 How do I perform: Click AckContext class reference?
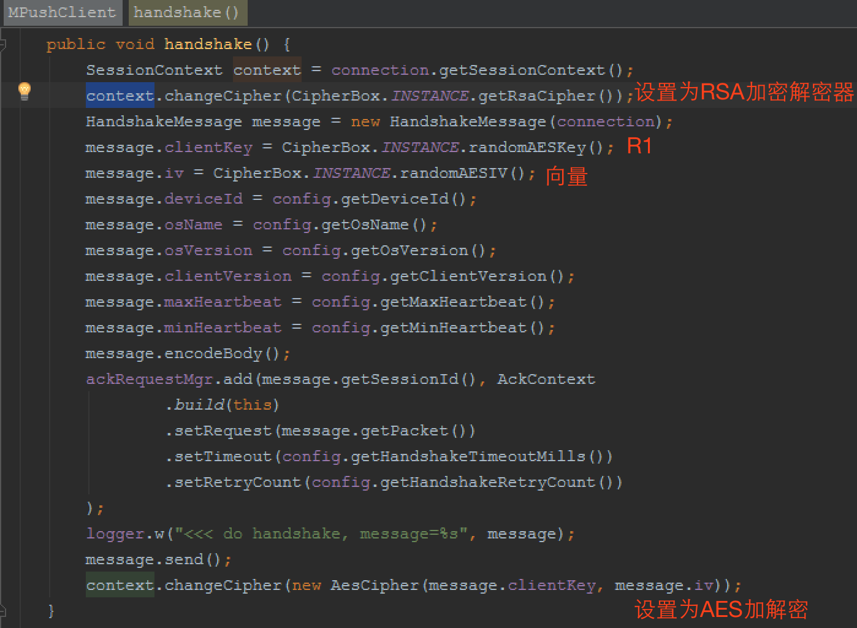pyautogui.click(x=546, y=379)
